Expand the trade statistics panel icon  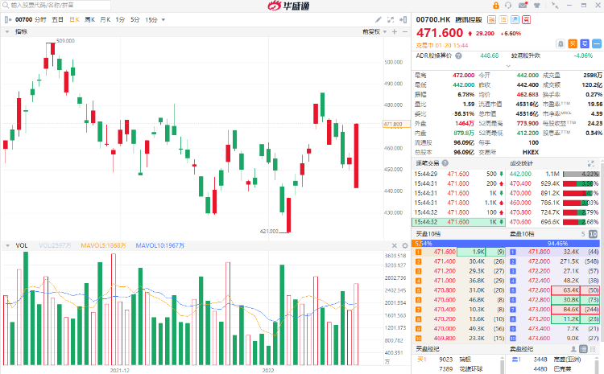[591, 163]
